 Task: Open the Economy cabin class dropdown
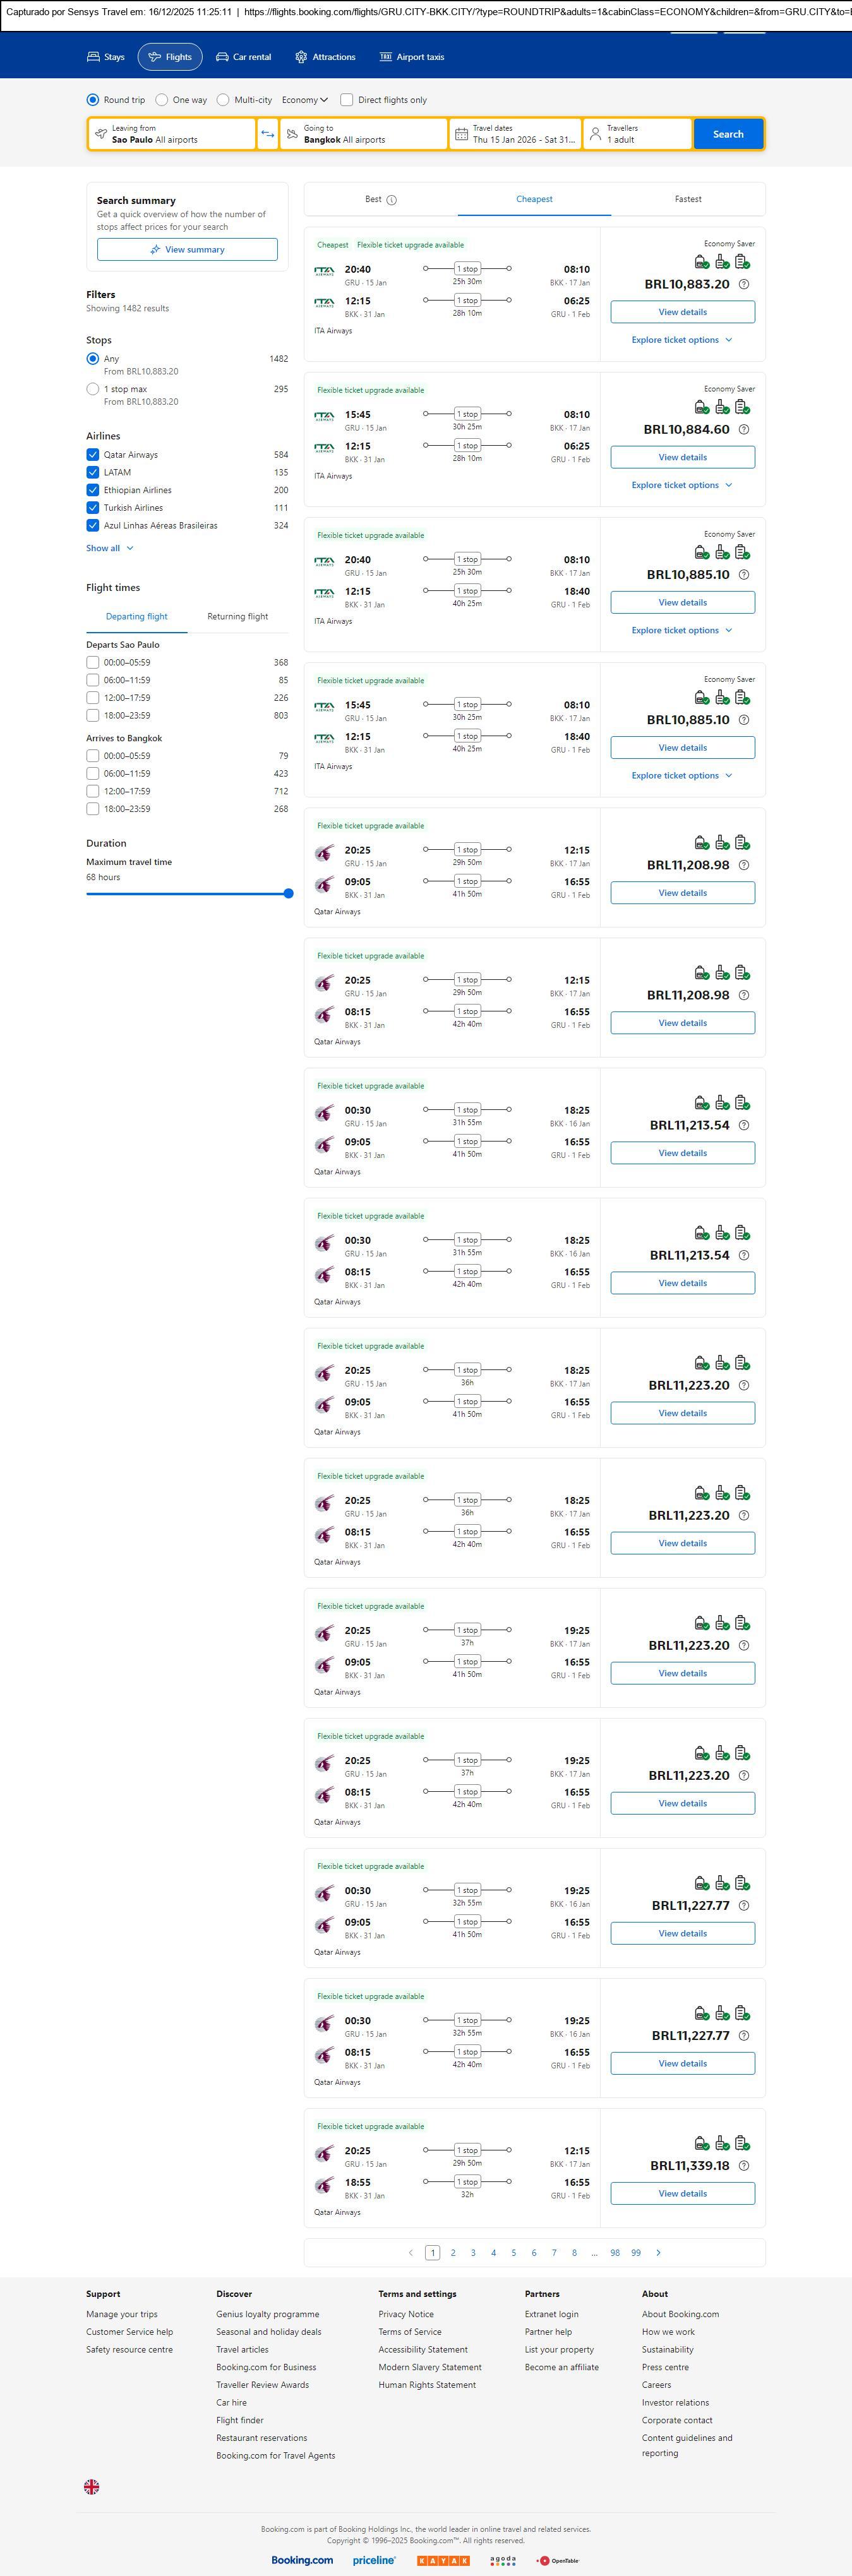point(304,100)
